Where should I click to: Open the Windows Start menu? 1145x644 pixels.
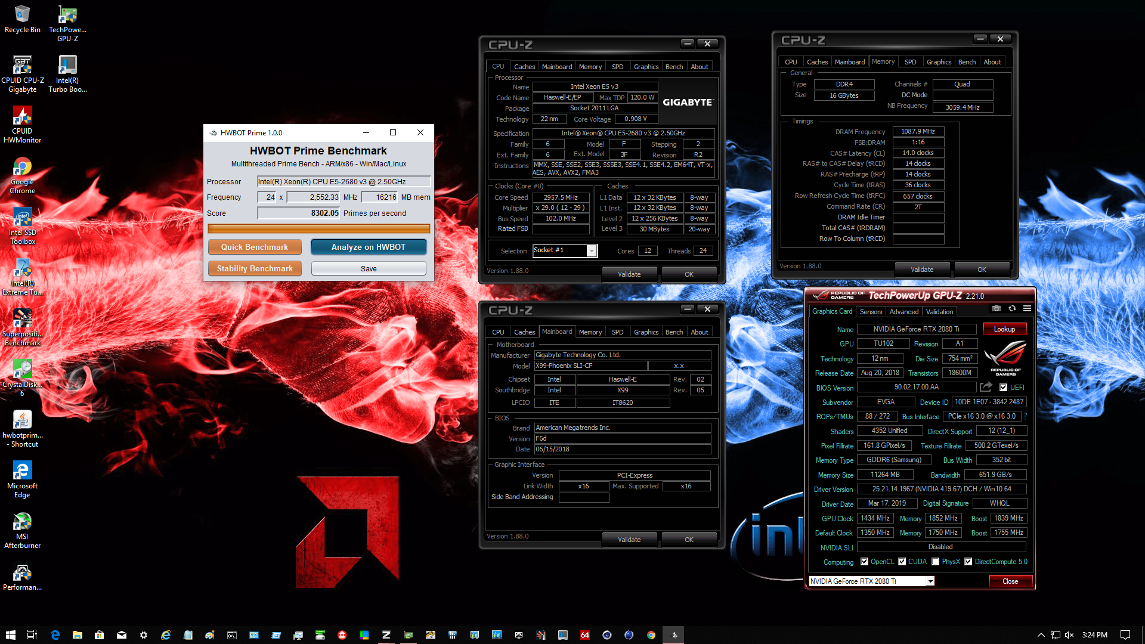pos(10,635)
